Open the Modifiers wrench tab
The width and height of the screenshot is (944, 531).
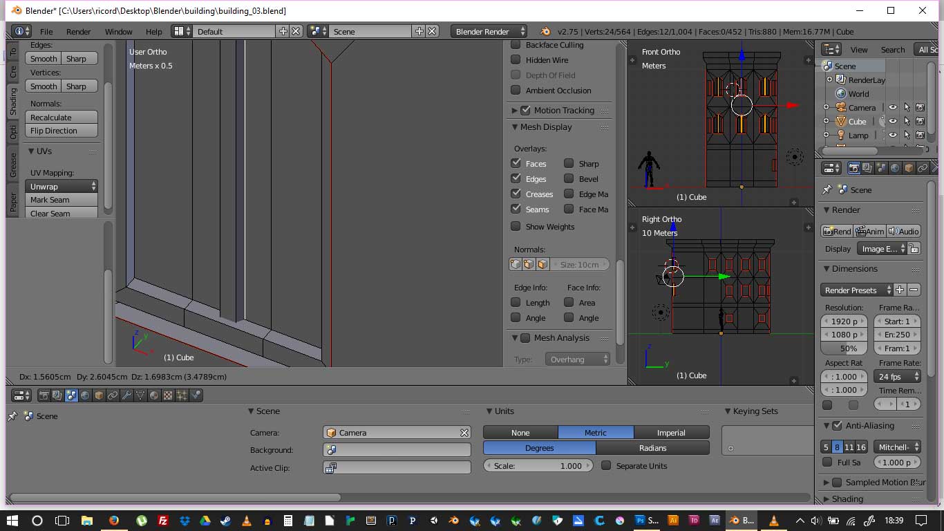click(x=126, y=395)
